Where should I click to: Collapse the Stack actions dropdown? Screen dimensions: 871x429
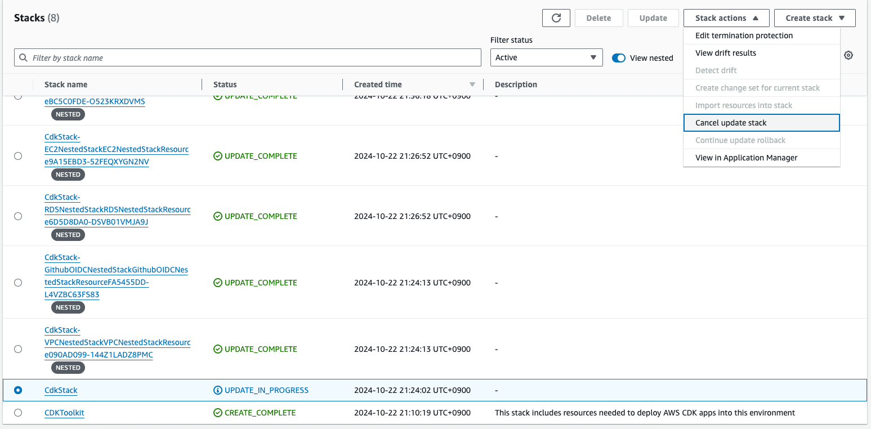[x=727, y=18]
